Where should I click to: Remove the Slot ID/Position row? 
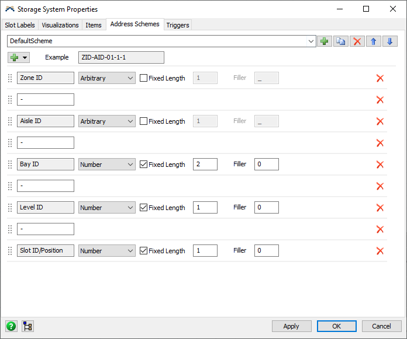380,251
